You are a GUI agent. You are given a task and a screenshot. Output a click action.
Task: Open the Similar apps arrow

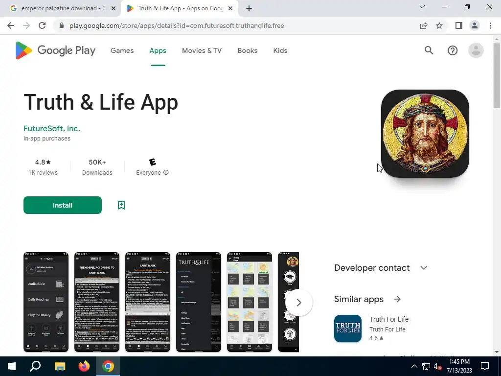tap(397, 299)
